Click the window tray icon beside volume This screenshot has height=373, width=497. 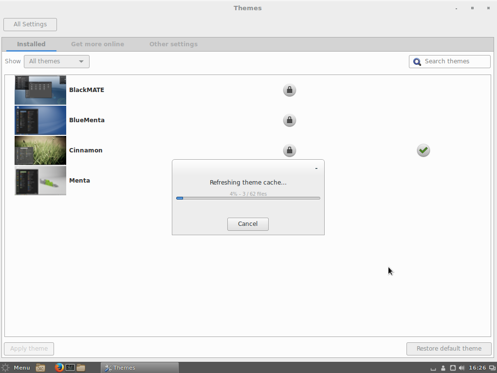453,368
